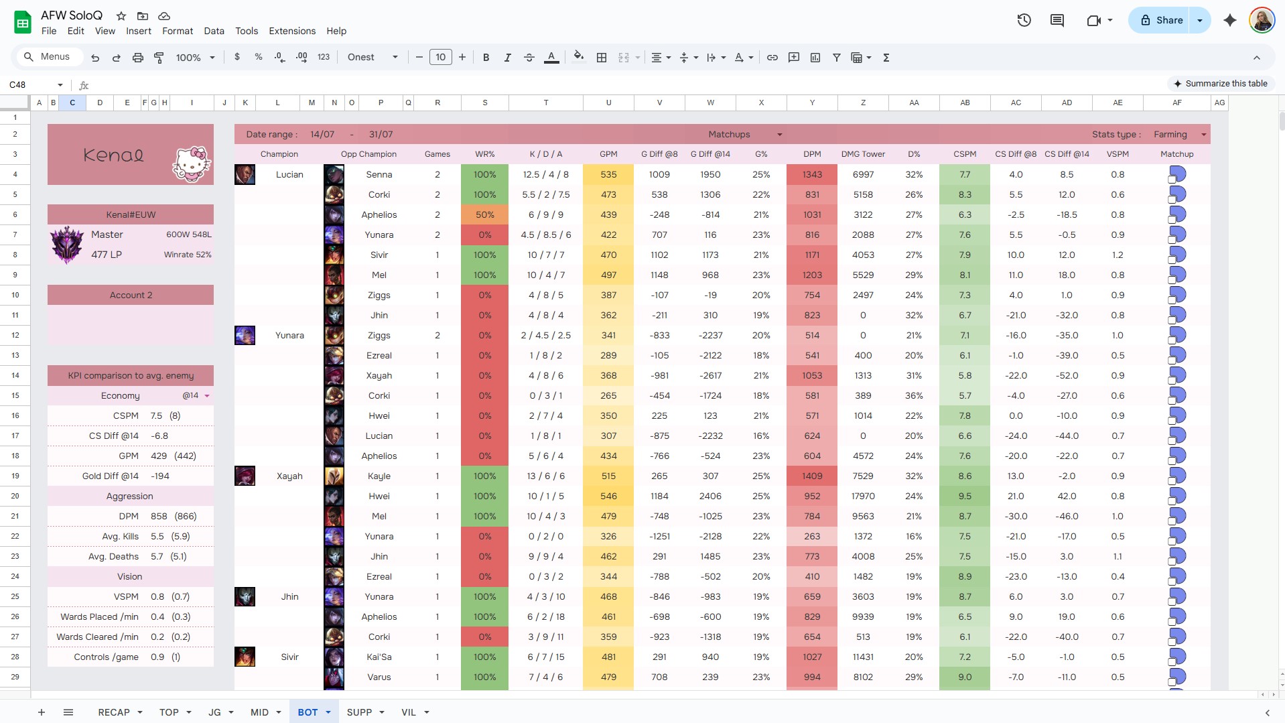Click the Undo arrow icon
Image resolution: width=1285 pixels, height=723 pixels.
point(95,58)
